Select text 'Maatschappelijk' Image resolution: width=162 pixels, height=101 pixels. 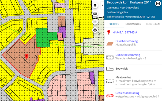126,45
